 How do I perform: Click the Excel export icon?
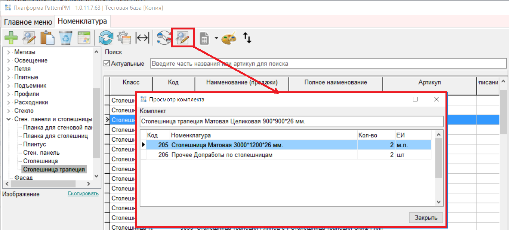[83, 38]
